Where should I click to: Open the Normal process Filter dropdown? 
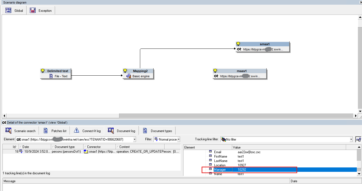point(179,139)
